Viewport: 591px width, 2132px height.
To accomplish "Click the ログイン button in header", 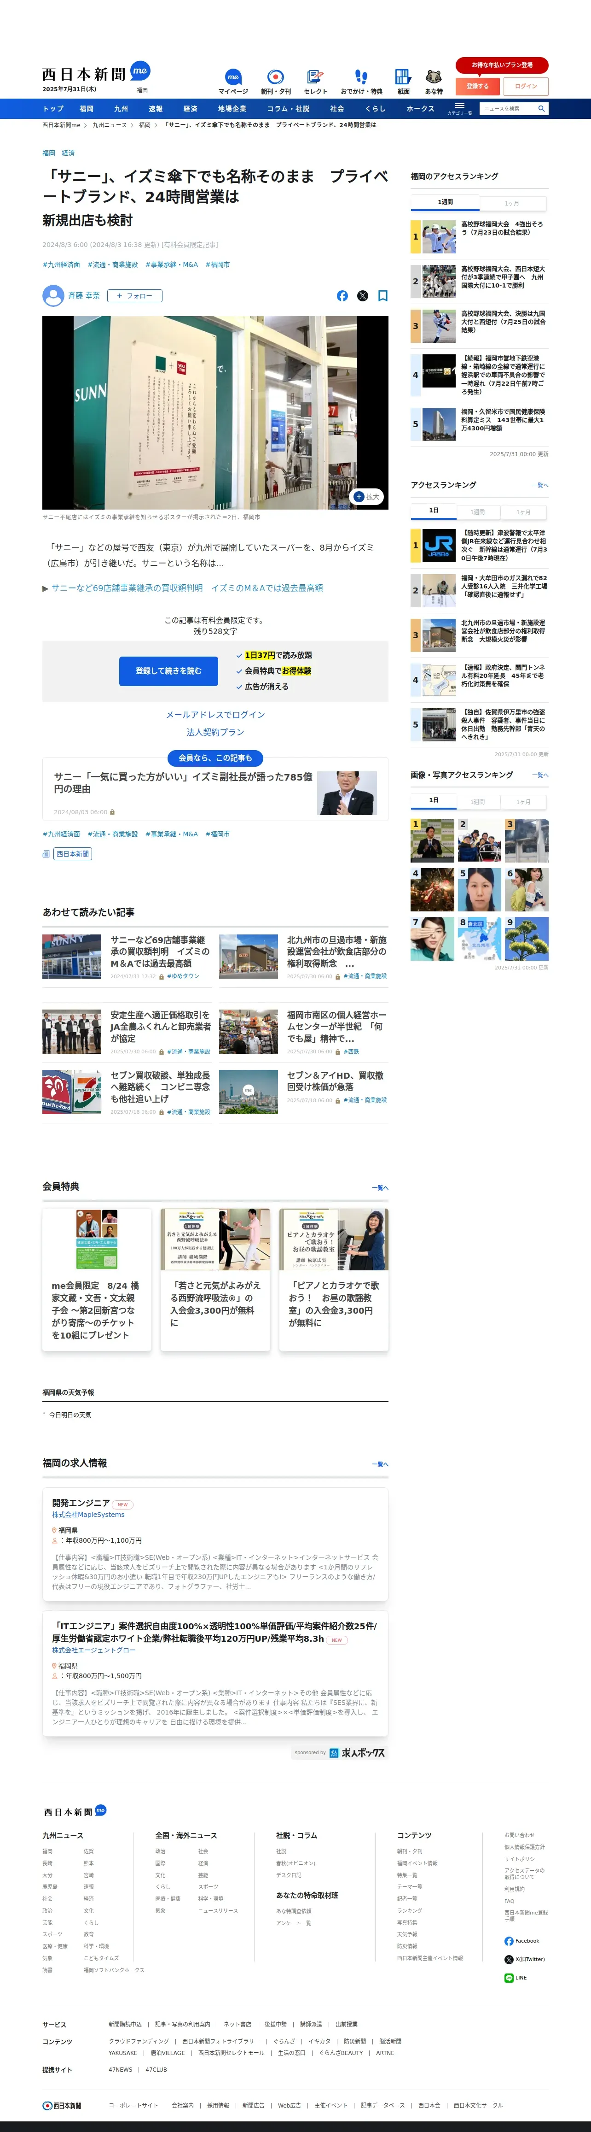I will (x=526, y=86).
